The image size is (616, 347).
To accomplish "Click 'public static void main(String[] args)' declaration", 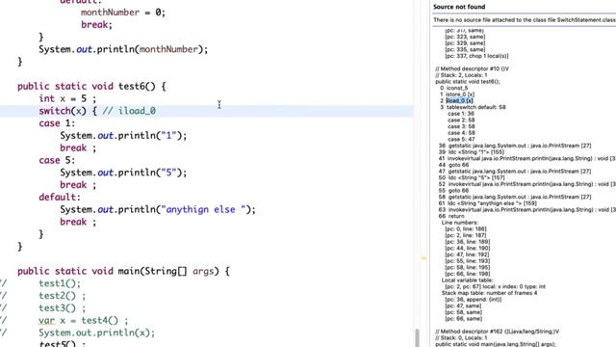I will [x=123, y=271].
